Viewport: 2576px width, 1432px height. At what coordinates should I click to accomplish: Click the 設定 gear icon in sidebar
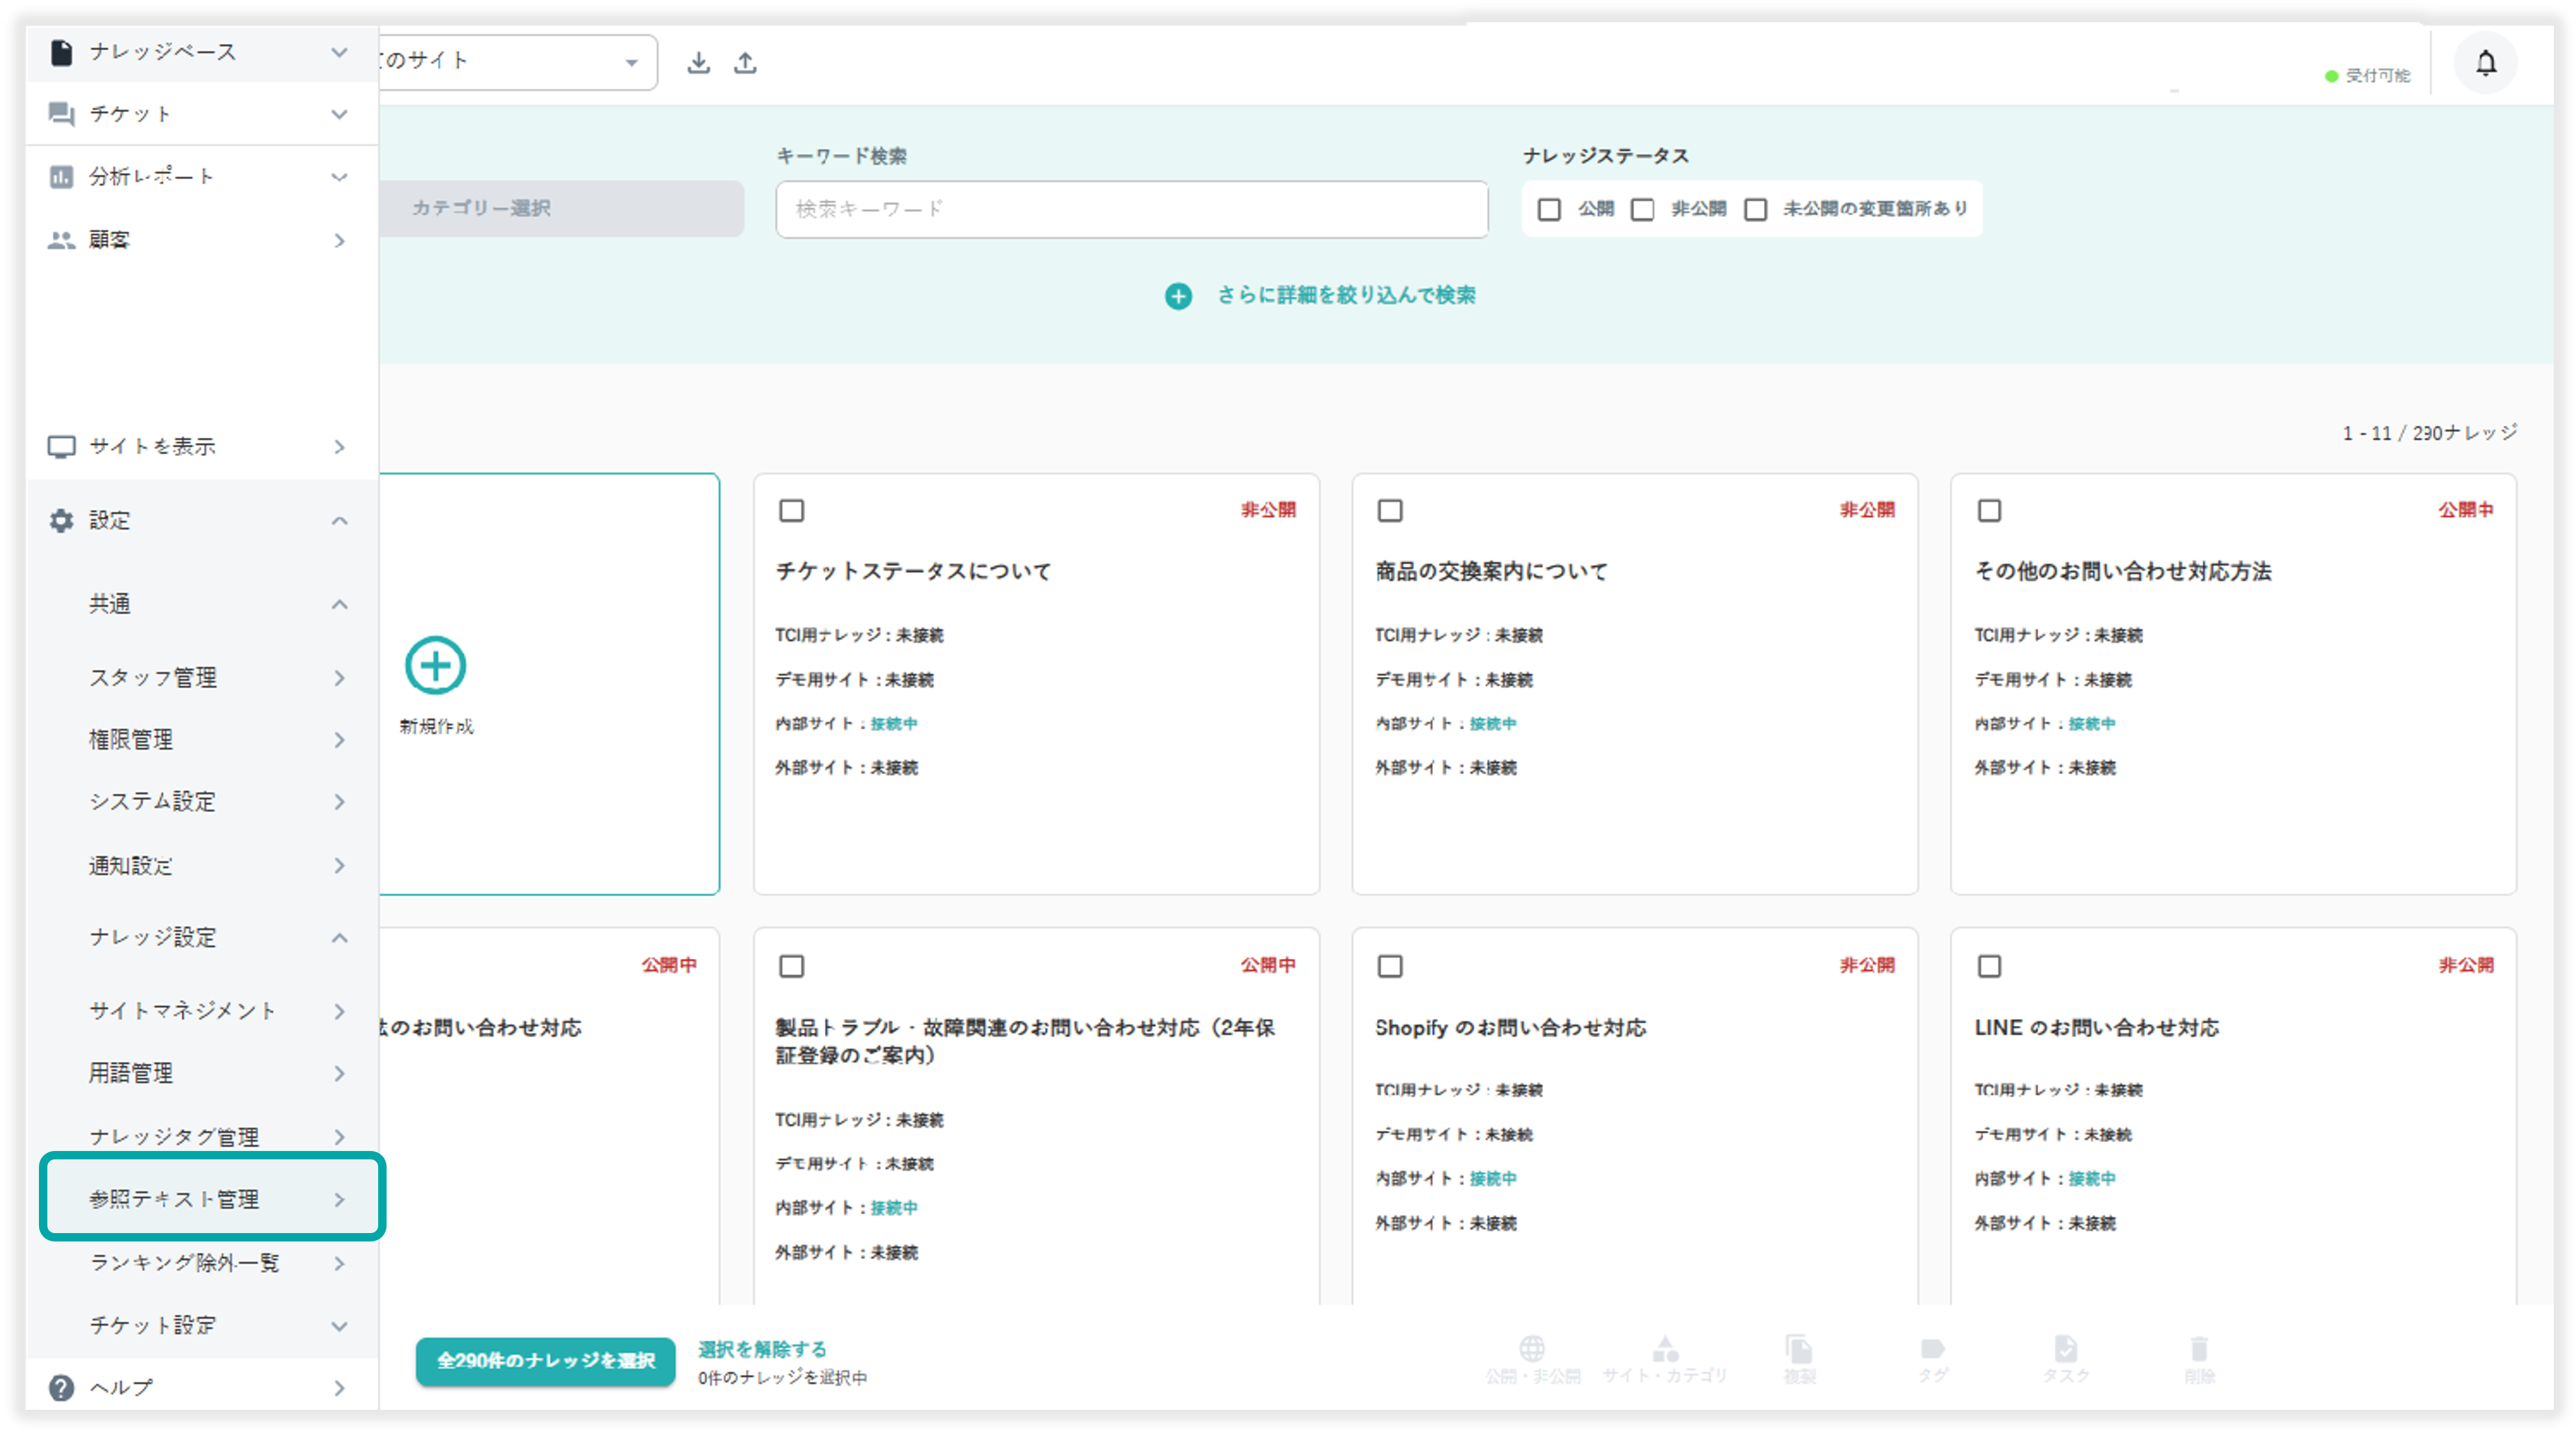(61, 520)
